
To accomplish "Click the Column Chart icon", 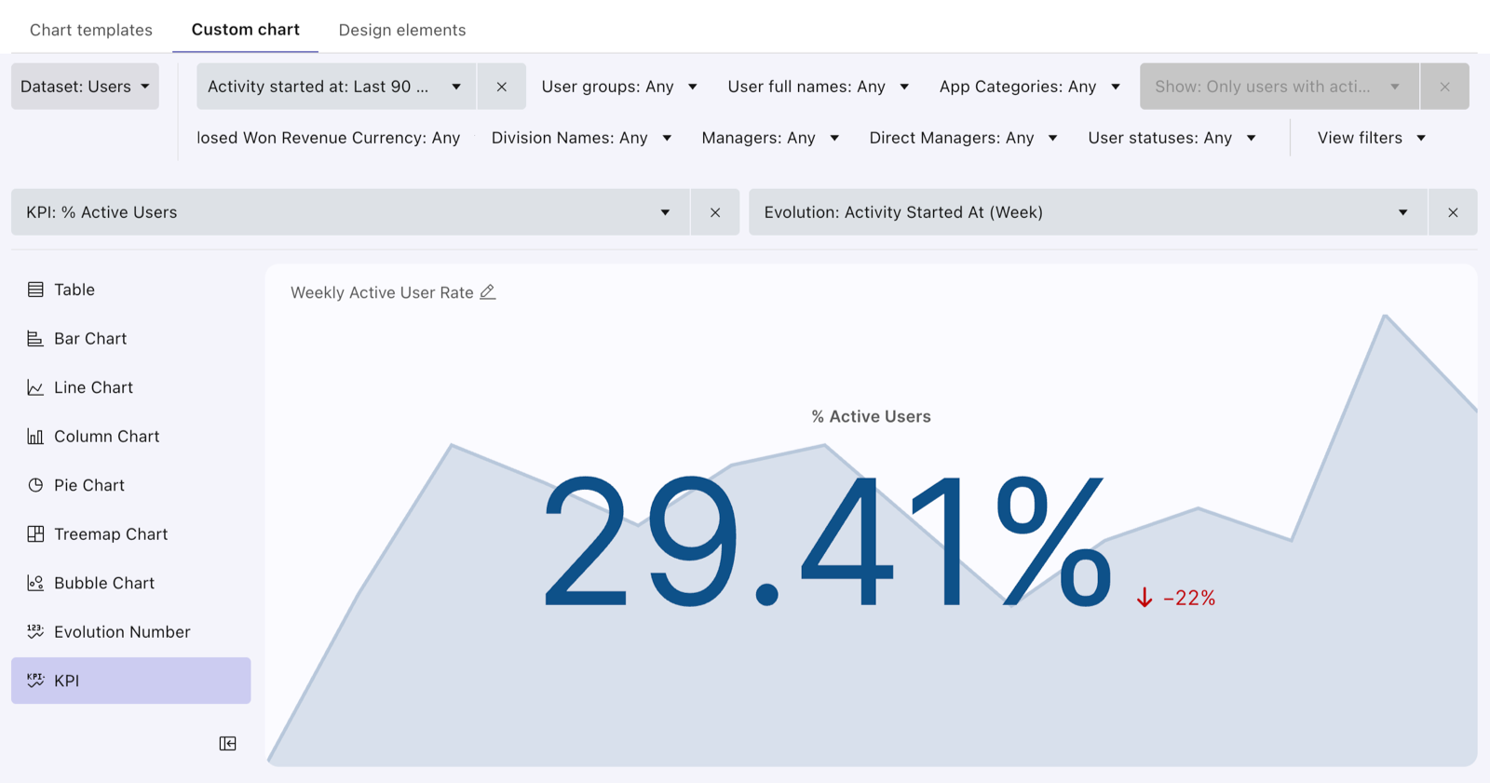I will click(x=35, y=437).
